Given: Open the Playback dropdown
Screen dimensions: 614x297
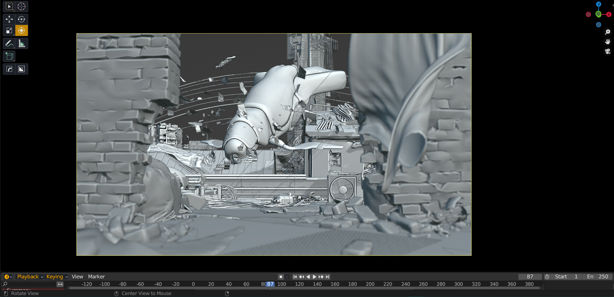Looking at the screenshot, I should click(x=30, y=277).
